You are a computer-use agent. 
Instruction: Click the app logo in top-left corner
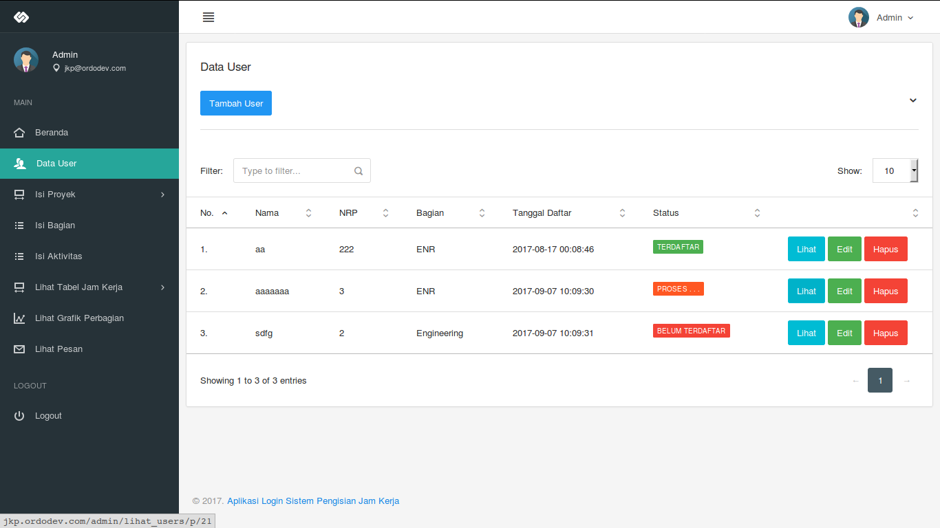pos(21,16)
